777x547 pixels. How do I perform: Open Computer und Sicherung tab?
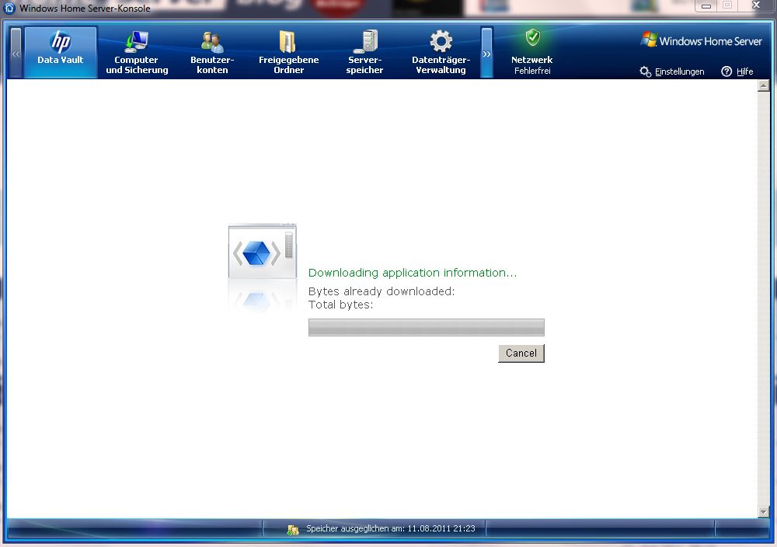[137, 52]
